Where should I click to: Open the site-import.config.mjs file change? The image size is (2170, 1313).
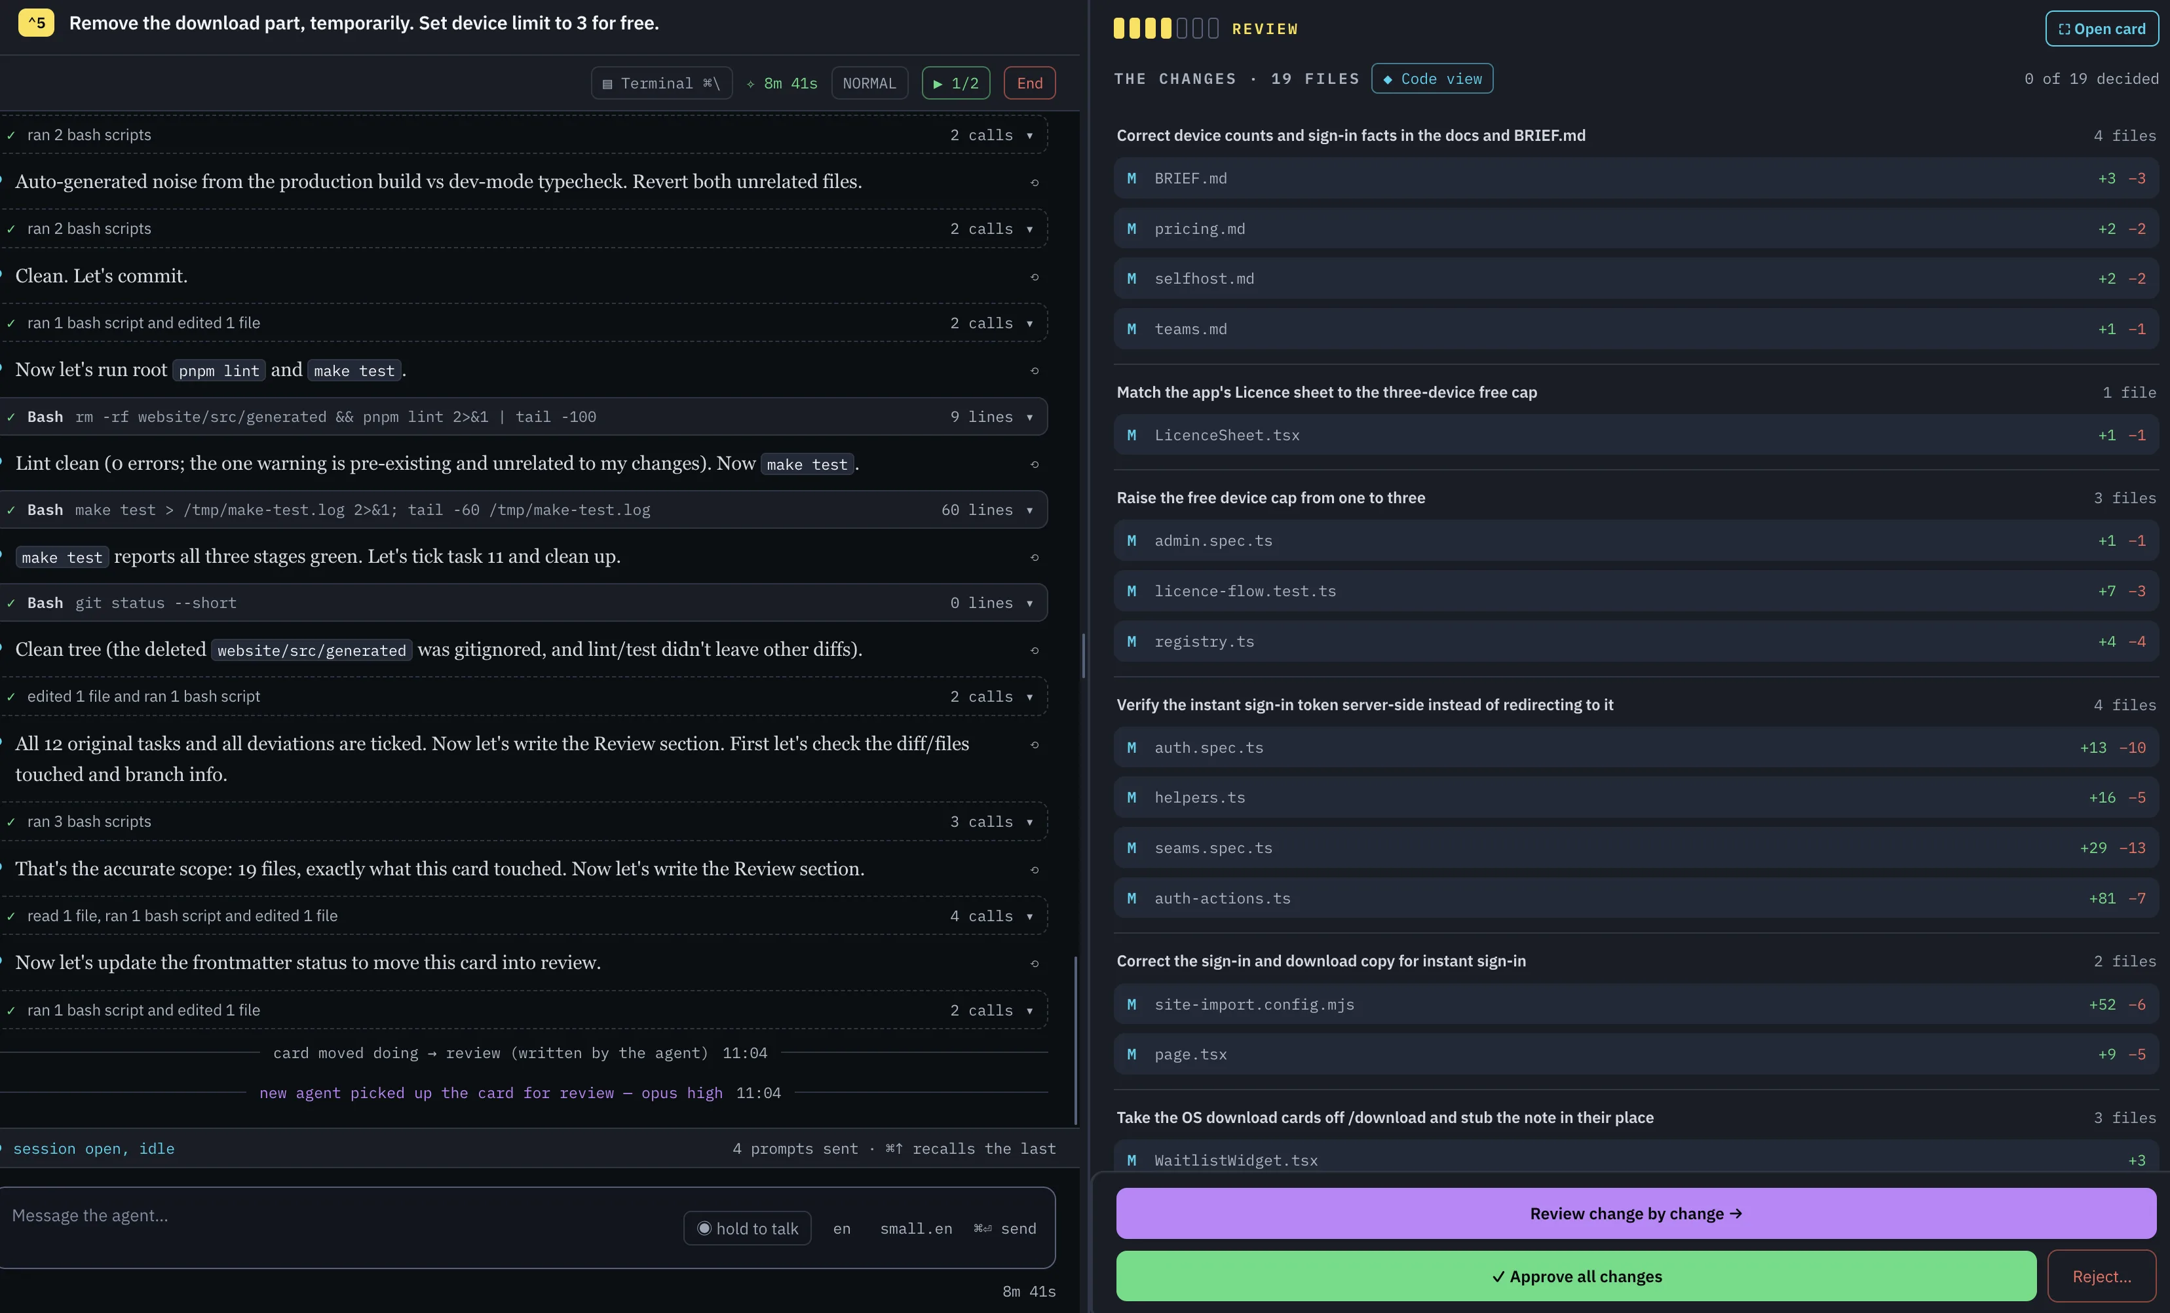(x=1636, y=1004)
